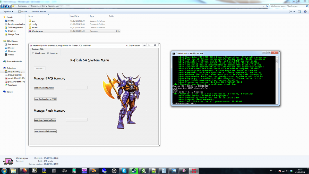The height and width of the screenshot is (174, 309).
Task: Sort by Nom column header
Action: point(31,16)
